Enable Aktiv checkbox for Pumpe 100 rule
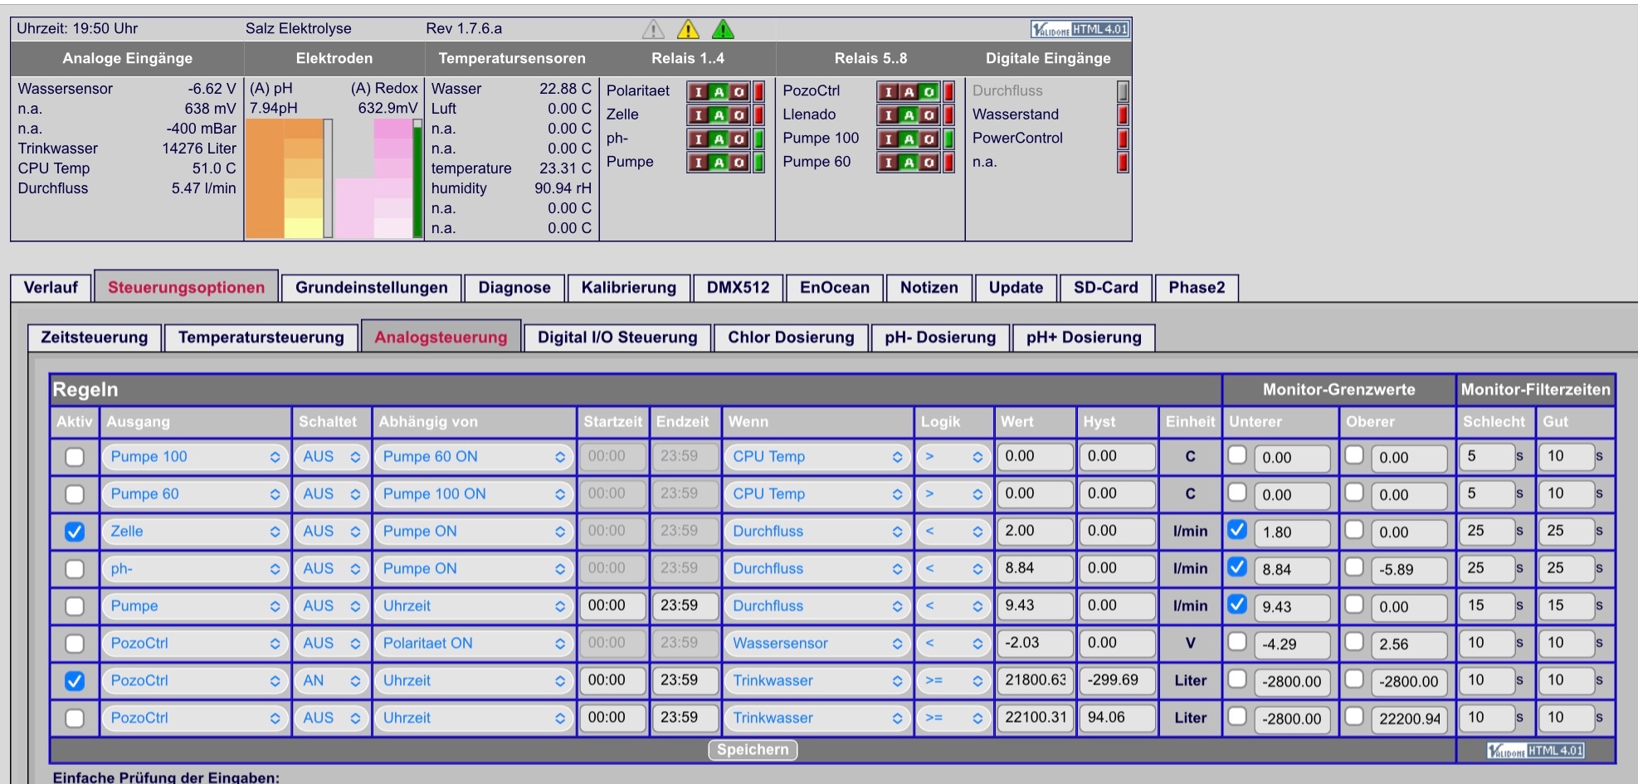1638x784 pixels. (75, 457)
